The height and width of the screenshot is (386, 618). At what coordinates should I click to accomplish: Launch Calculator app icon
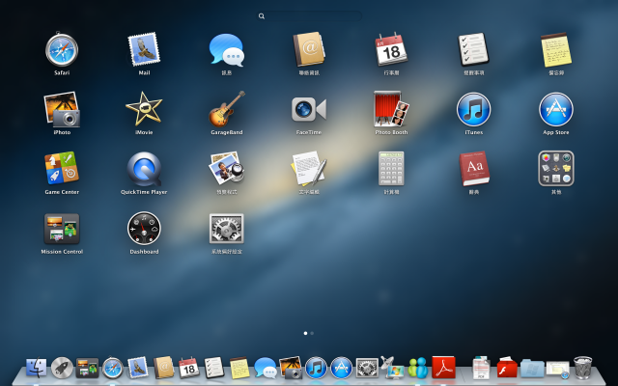pyautogui.click(x=391, y=168)
